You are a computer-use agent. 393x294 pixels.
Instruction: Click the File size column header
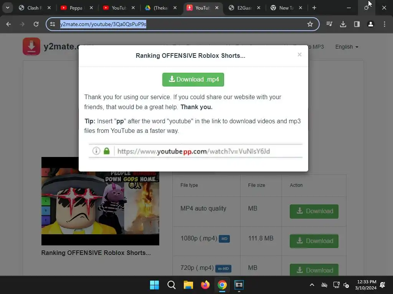point(256,185)
